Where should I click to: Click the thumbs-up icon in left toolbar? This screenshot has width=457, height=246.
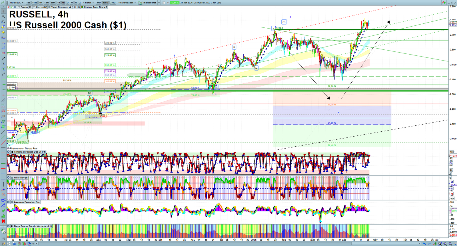[3, 216]
